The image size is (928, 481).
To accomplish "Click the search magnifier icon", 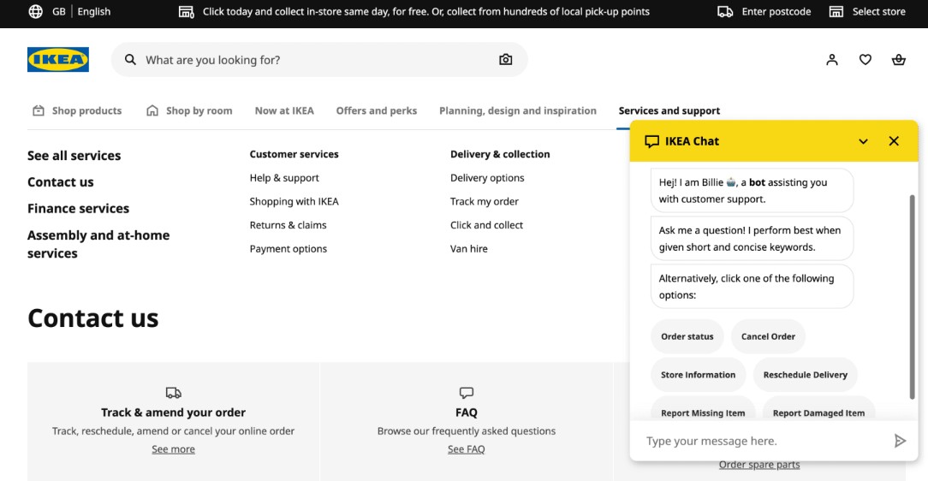I will point(130,59).
